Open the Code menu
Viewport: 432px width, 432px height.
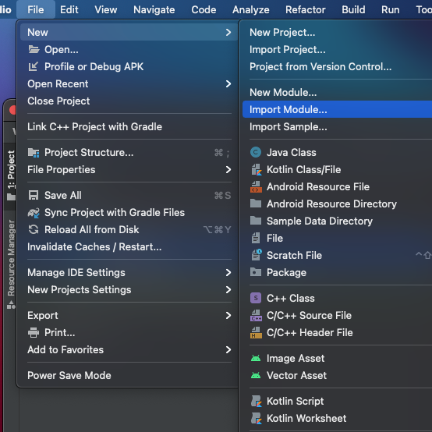point(204,10)
